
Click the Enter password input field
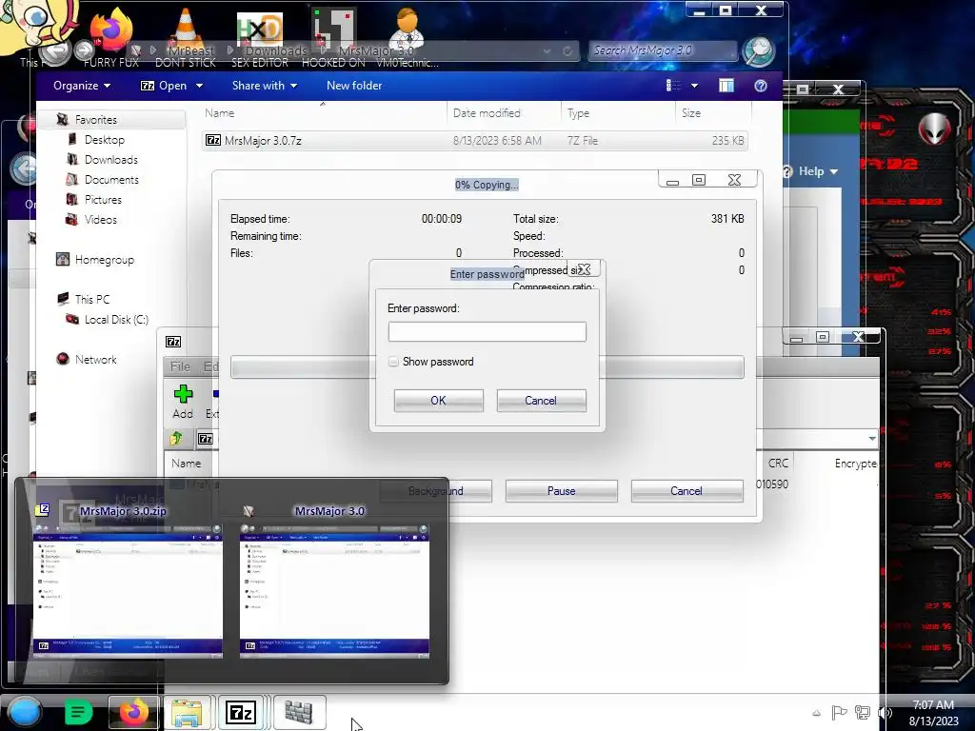coord(487,331)
